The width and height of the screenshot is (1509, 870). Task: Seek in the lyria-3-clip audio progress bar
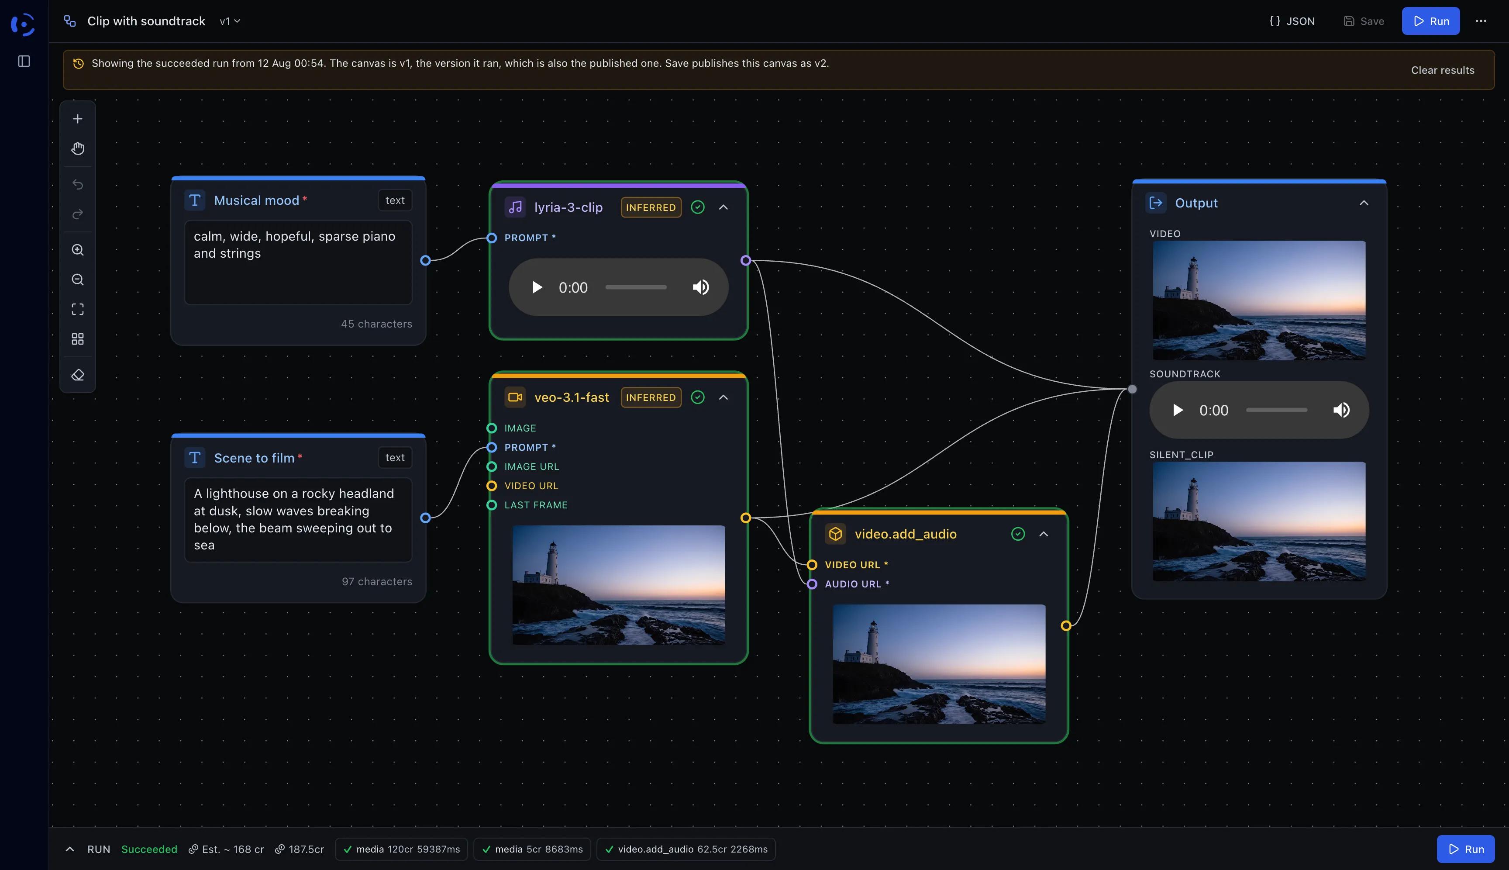636,287
